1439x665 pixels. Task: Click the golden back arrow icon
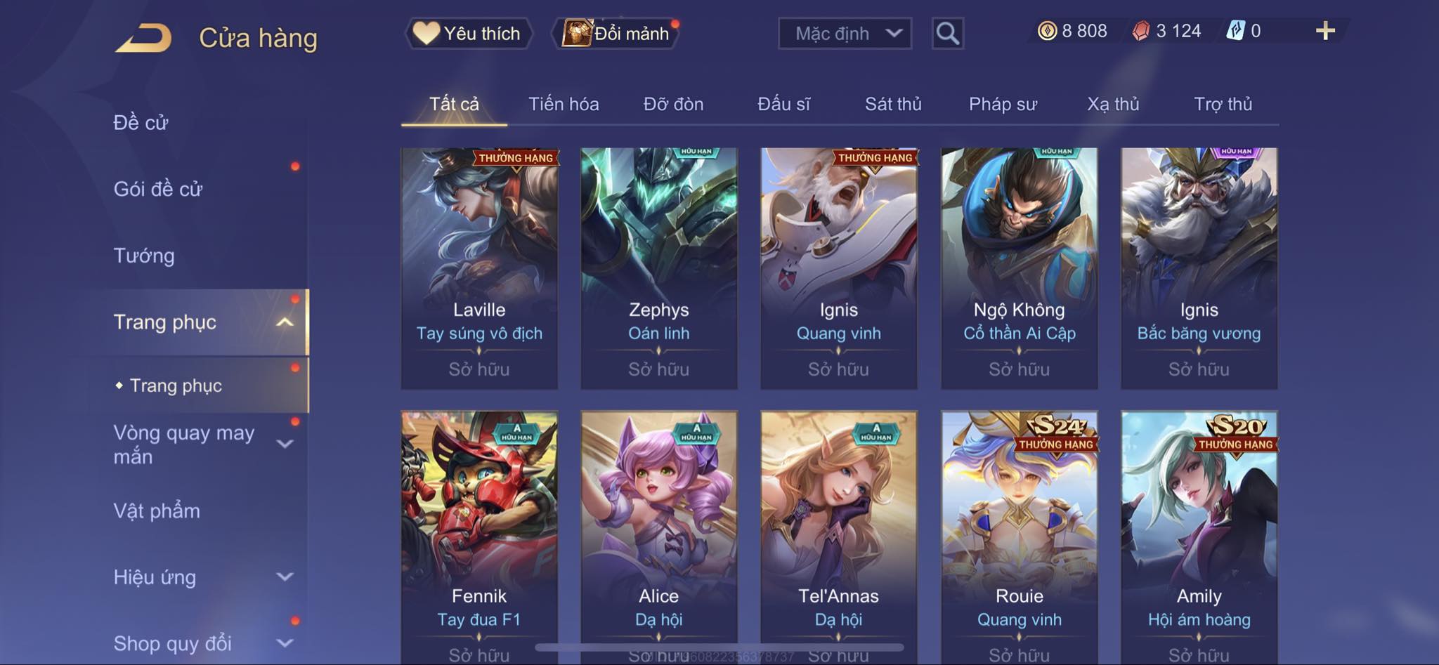tap(143, 38)
